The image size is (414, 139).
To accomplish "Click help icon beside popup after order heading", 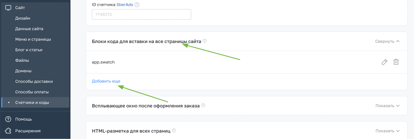I will pos(203,105).
